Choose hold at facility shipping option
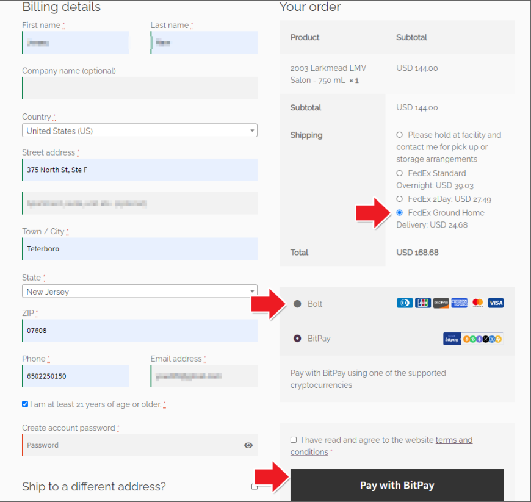This screenshot has width=531, height=502. click(400, 135)
